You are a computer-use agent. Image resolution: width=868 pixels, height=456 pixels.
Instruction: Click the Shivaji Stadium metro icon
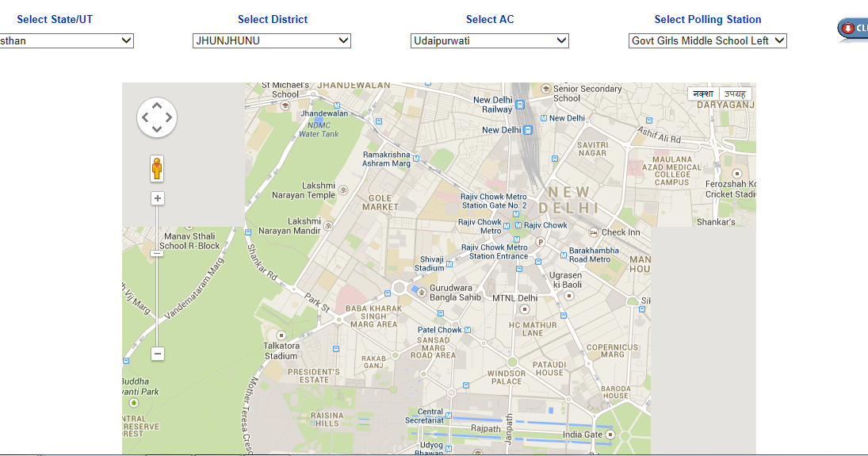tap(449, 264)
